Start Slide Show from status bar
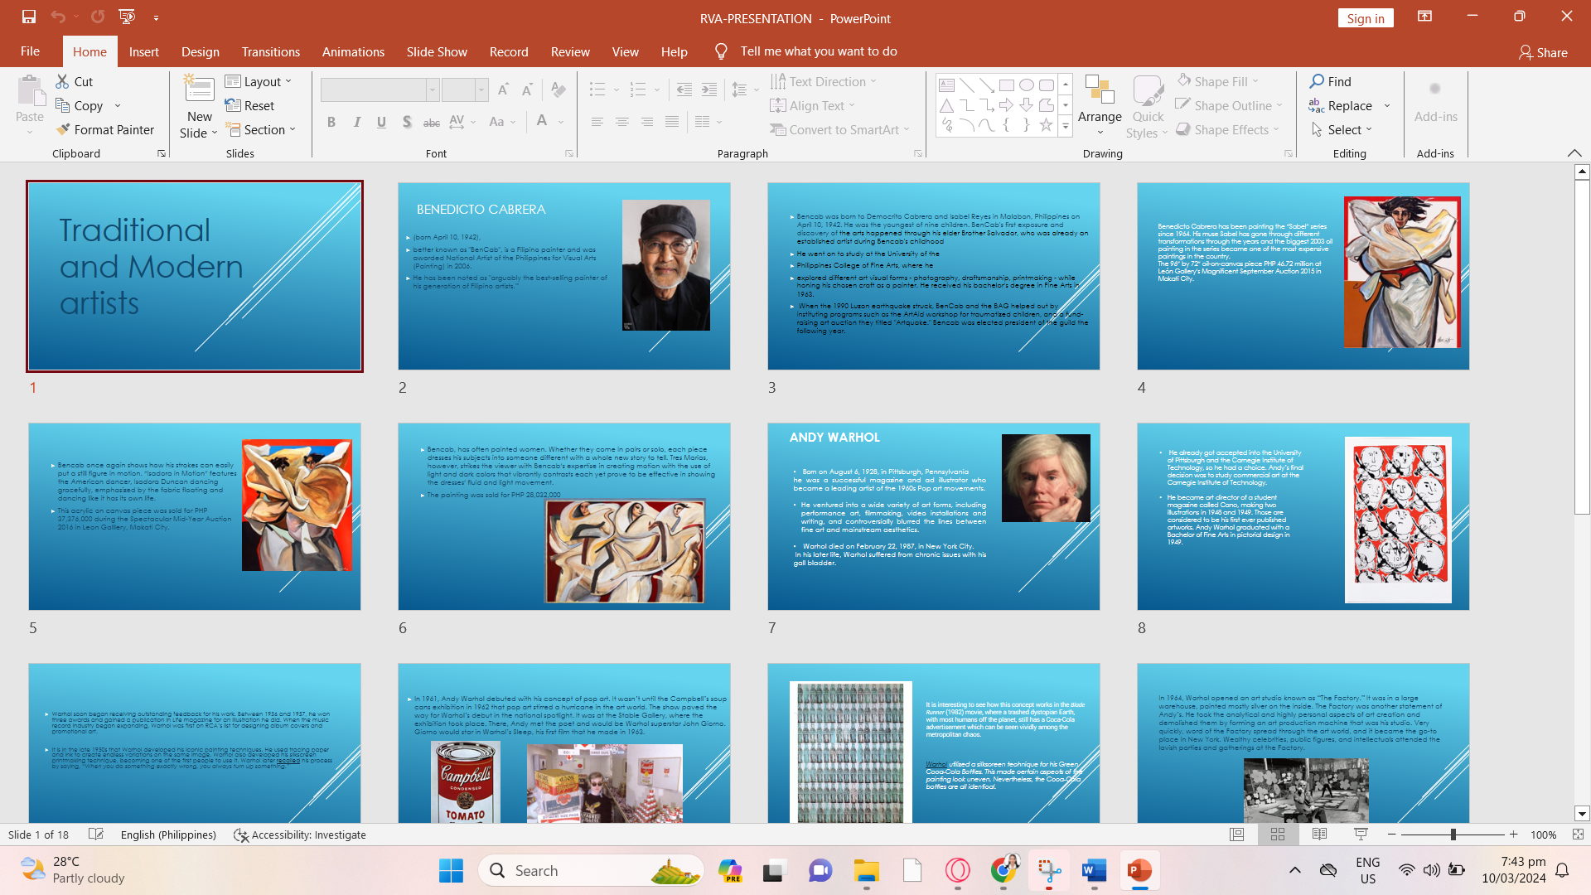The height and width of the screenshot is (895, 1591). [x=1361, y=835]
